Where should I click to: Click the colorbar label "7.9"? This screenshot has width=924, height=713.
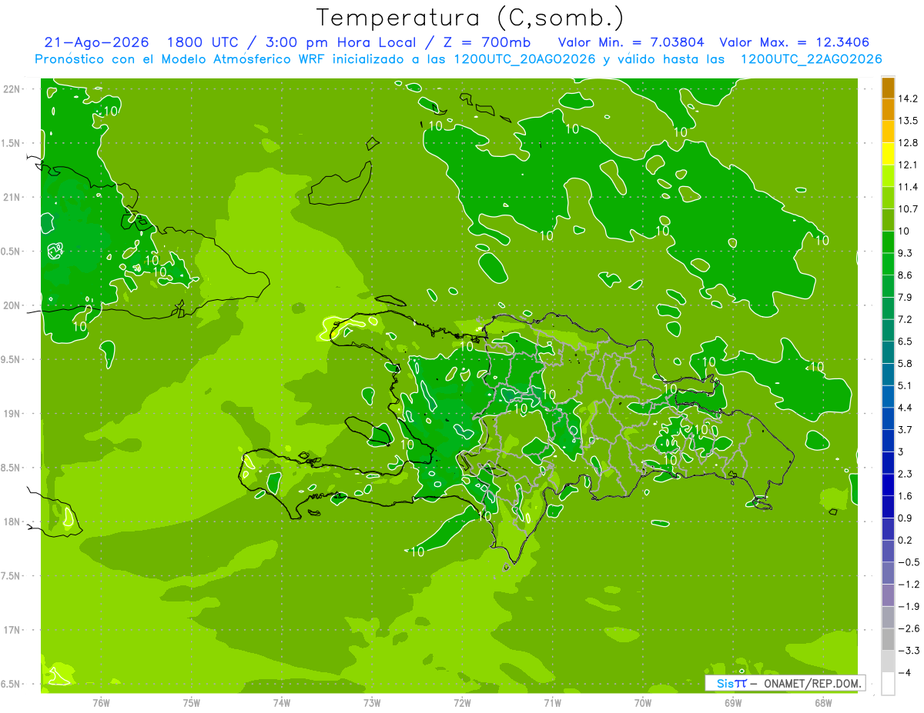click(x=906, y=298)
